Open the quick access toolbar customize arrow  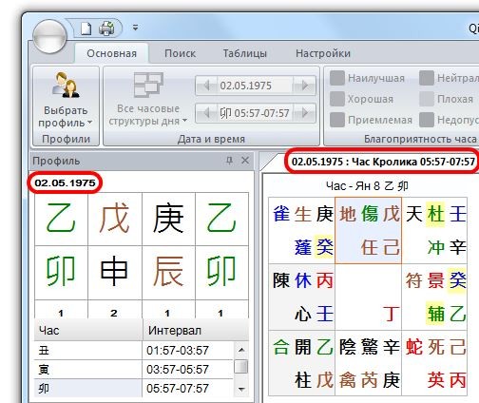point(135,29)
